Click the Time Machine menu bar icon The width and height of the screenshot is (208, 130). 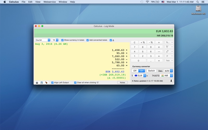(142, 2)
